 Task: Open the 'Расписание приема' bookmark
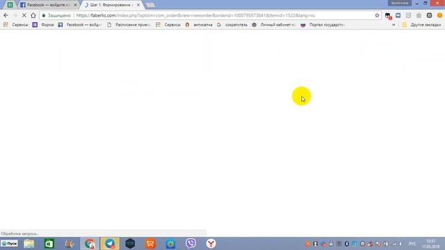point(129,25)
